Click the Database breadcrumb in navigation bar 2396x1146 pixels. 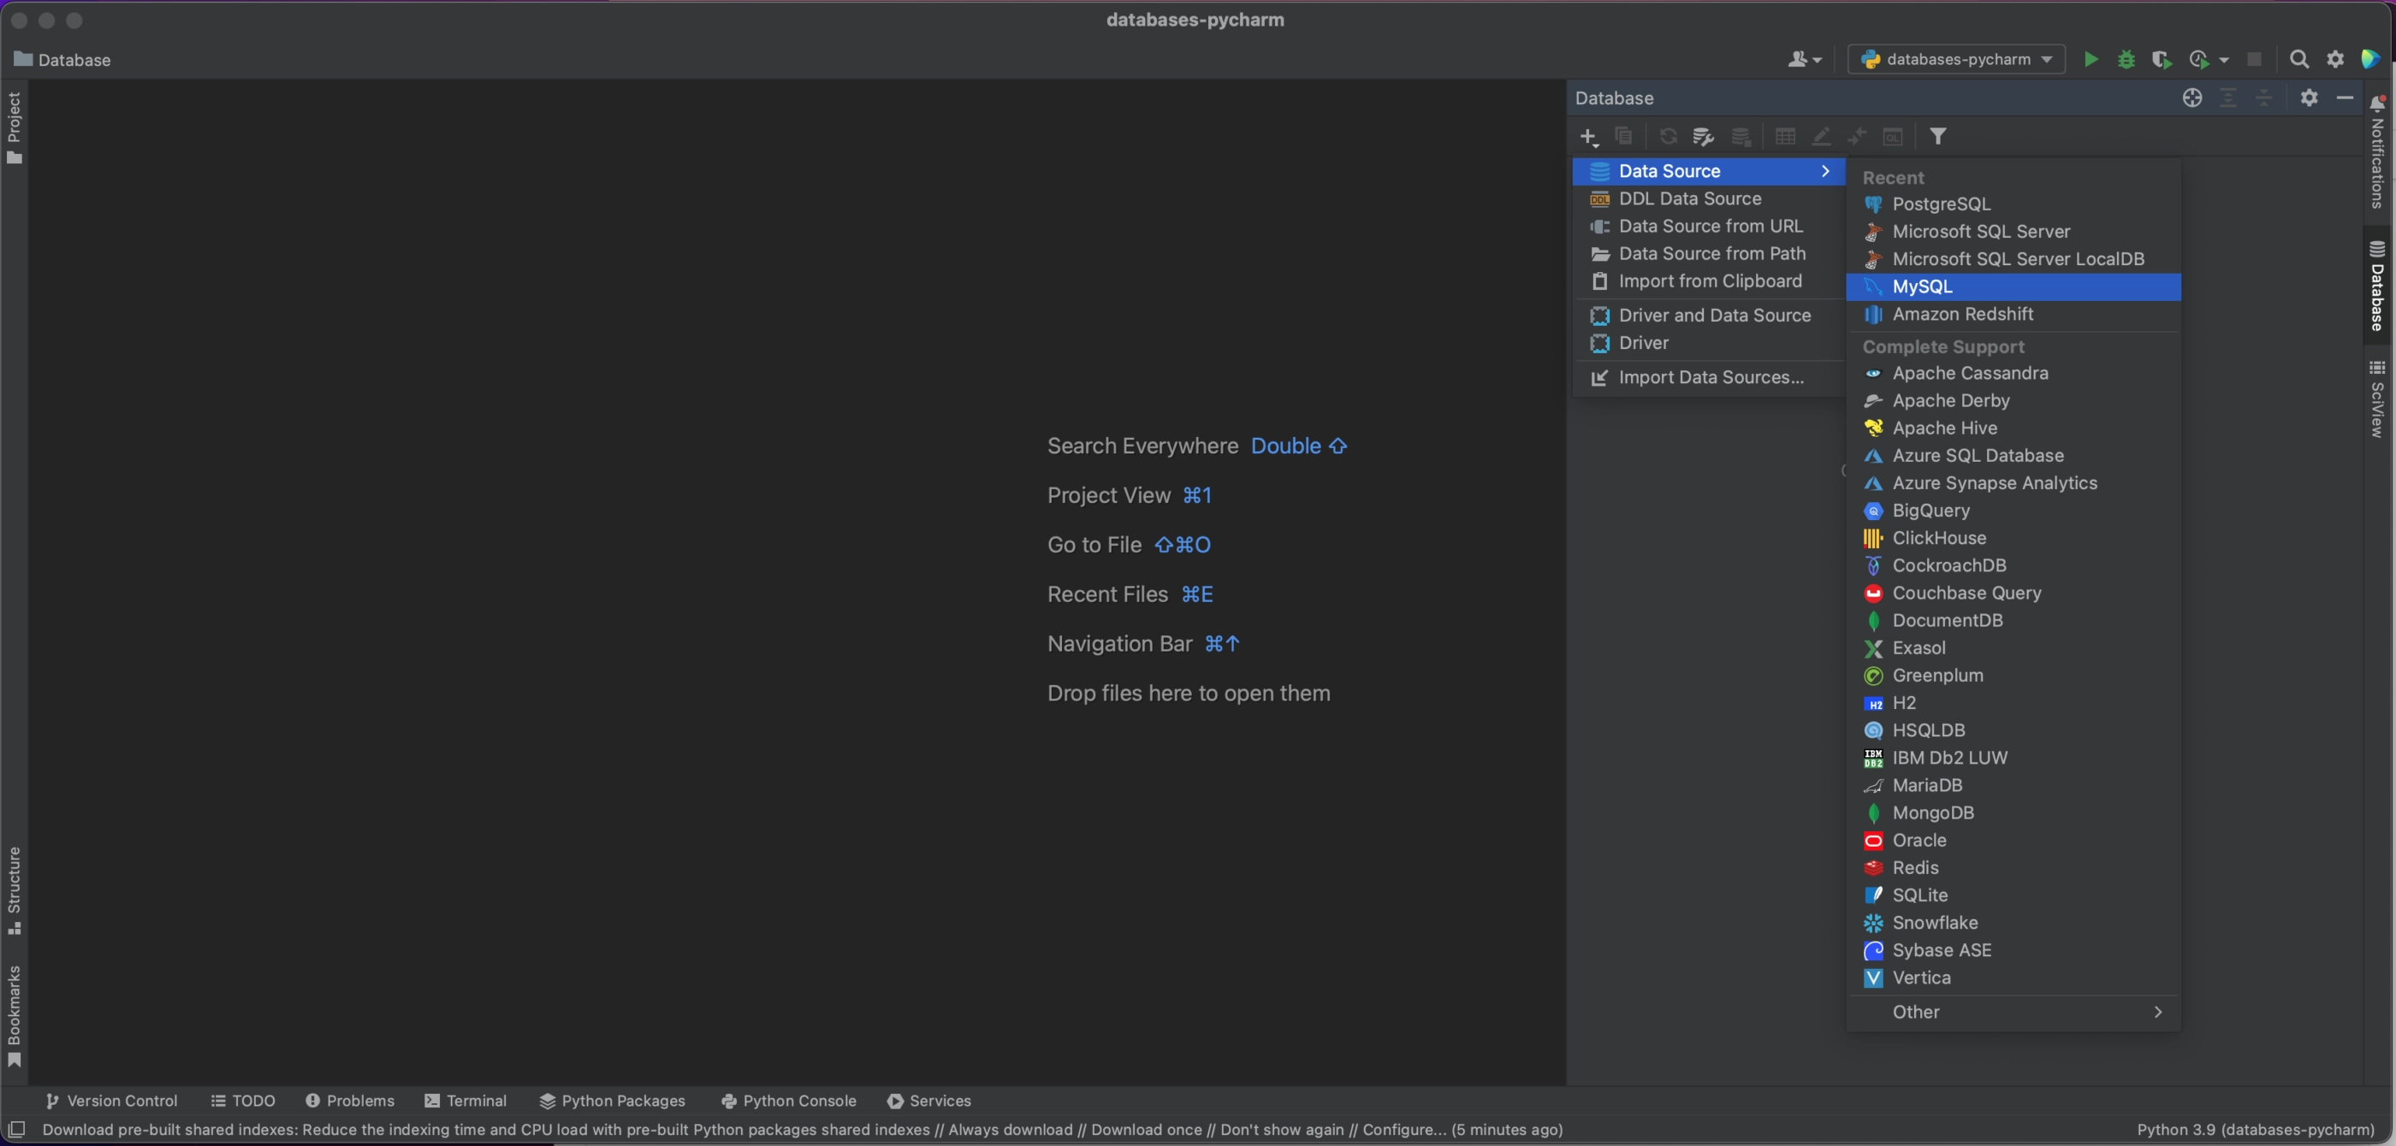point(62,60)
